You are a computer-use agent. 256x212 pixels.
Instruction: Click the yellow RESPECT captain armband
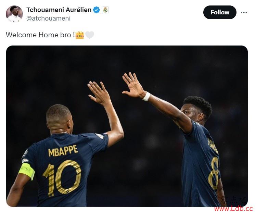tap(27, 171)
